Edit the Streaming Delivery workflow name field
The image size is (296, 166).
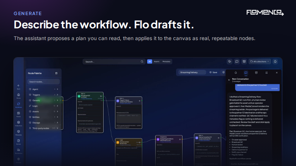[x=192, y=72]
